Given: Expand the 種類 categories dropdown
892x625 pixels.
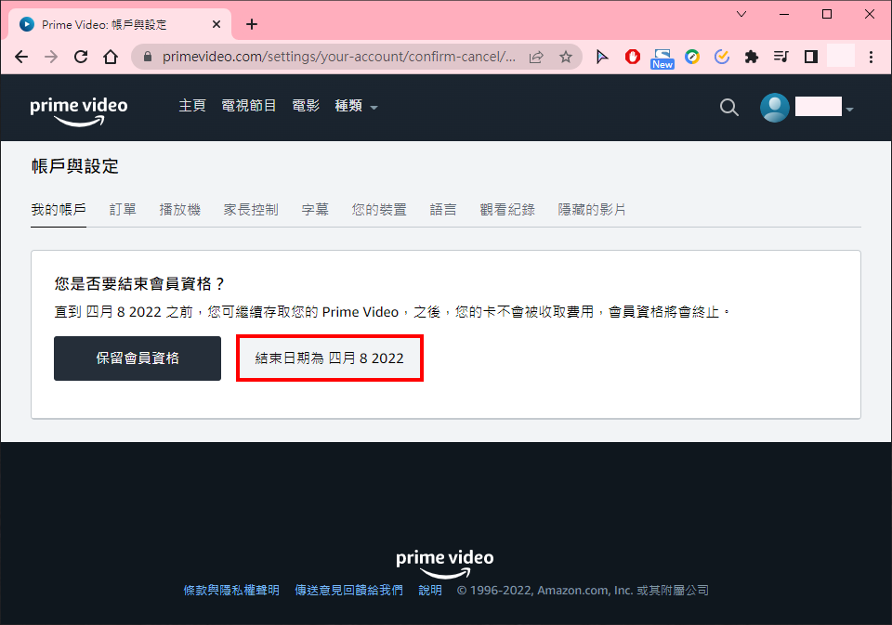Looking at the screenshot, I should coord(356,107).
